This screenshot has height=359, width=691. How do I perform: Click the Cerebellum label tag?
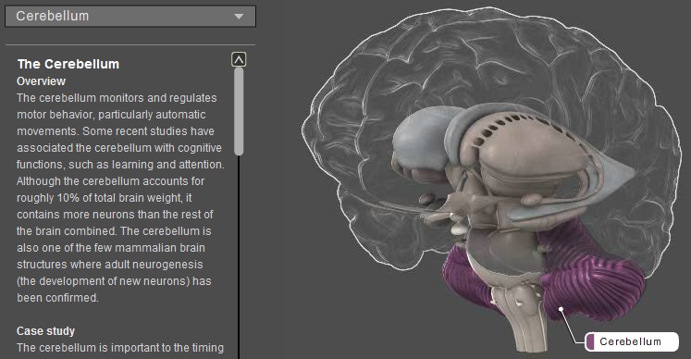632,341
